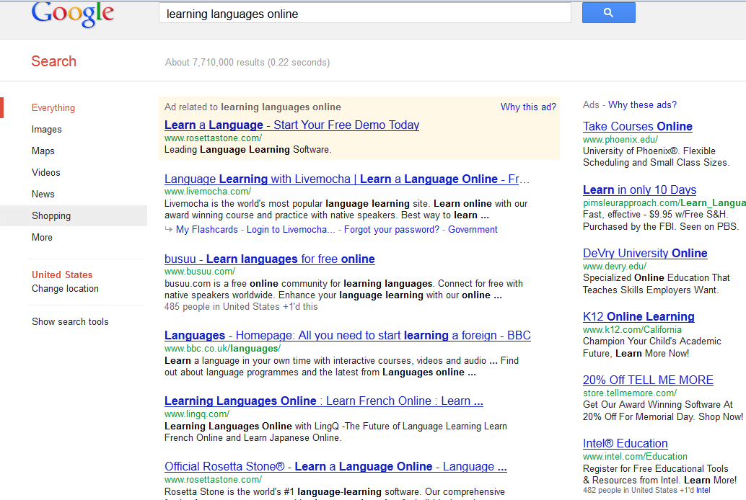
Task: Open 'K12 Online Learning' ad
Action: pos(639,316)
